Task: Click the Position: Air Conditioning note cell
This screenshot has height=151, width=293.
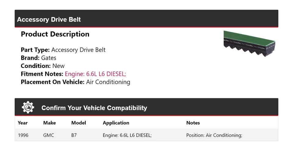Action: tap(214, 135)
